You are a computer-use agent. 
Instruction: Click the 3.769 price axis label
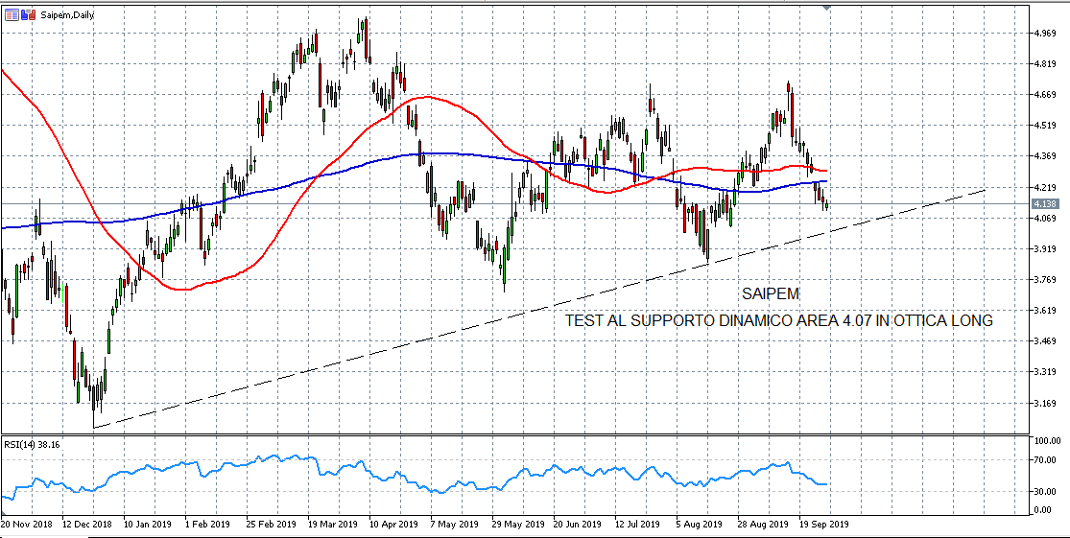[1045, 280]
